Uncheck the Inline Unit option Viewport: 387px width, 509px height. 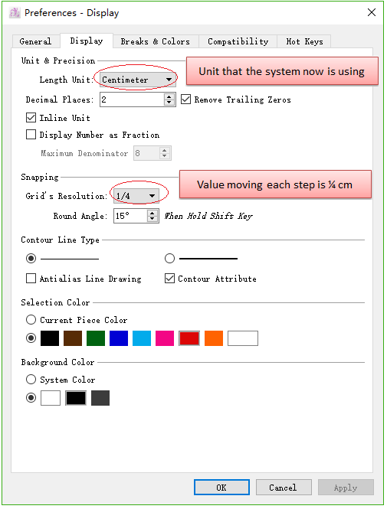tap(31, 118)
